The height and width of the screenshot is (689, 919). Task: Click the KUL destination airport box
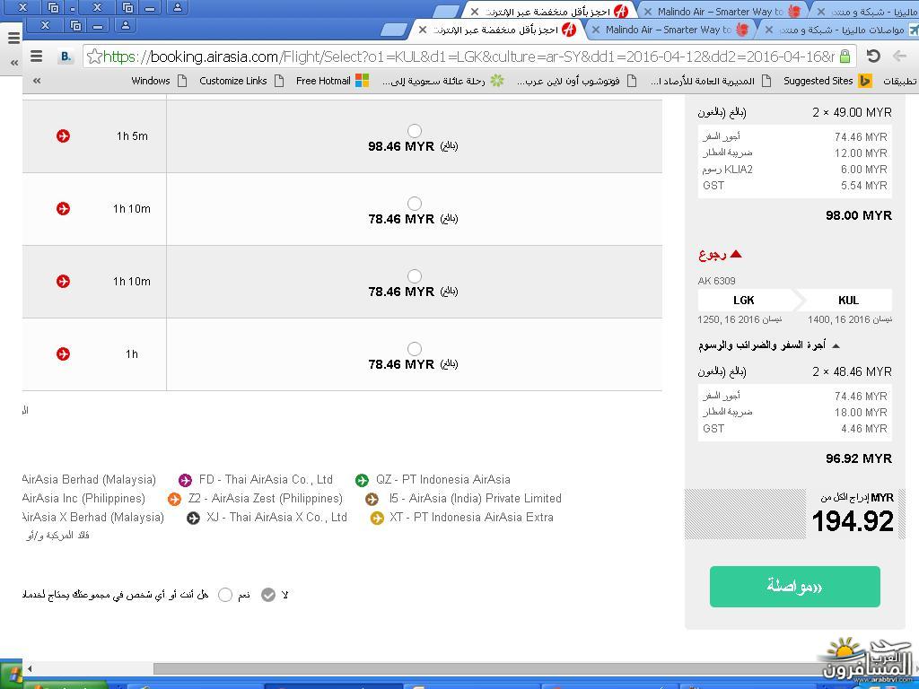(848, 300)
